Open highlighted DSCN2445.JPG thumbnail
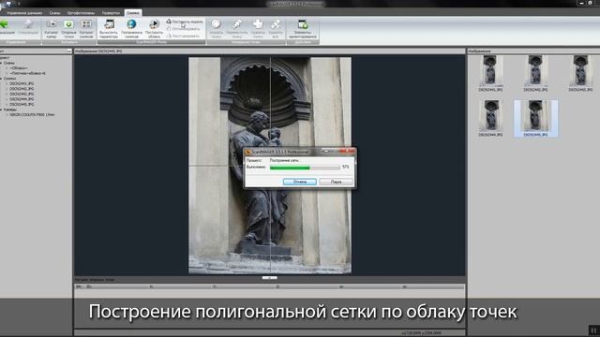Viewport: 600px width, 337px height. click(x=535, y=119)
